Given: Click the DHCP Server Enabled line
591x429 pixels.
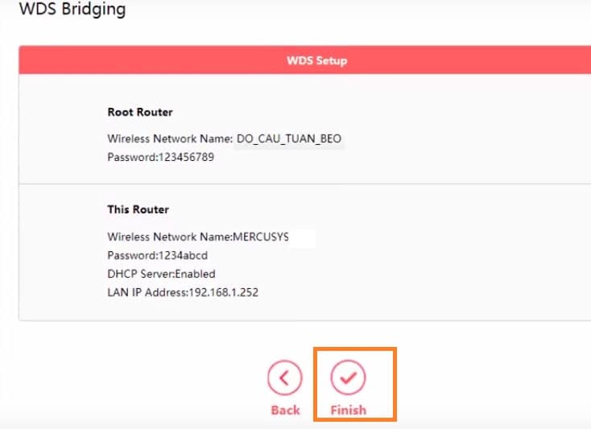Looking at the screenshot, I should click(x=161, y=274).
